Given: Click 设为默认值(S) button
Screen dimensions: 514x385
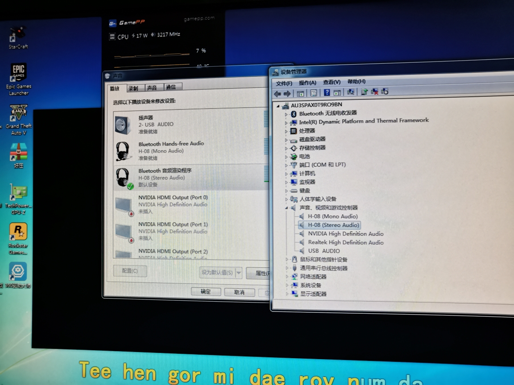Looking at the screenshot, I should tap(217, 272).
